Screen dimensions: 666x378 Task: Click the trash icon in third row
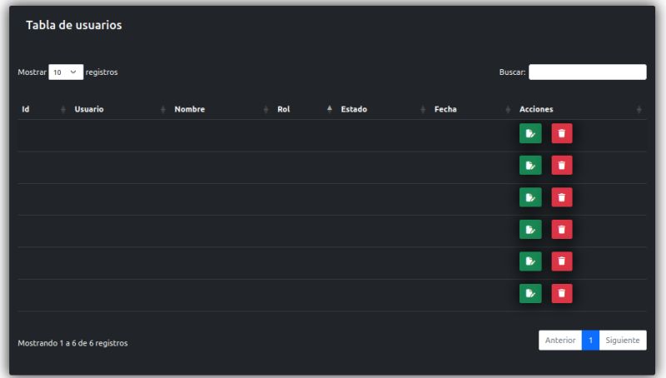pyautogui.click(x=561, y=197)
